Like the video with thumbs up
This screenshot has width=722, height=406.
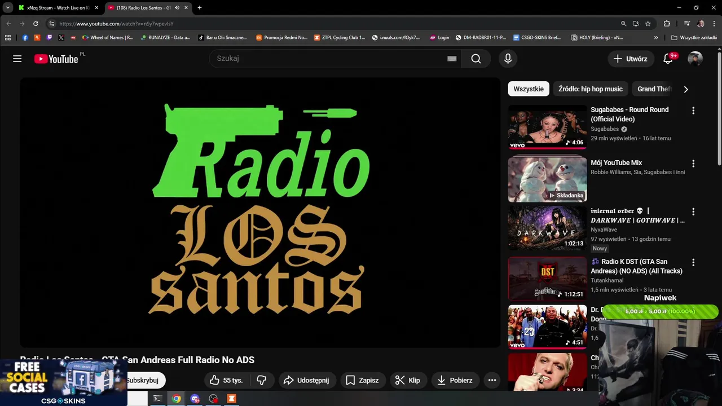point(226,380)
